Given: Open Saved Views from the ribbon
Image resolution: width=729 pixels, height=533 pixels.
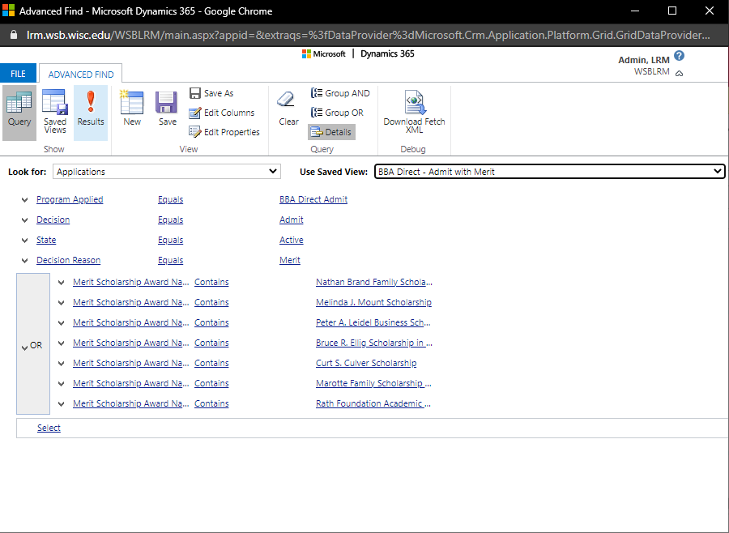Looking at the screenshot, I should [55, 110].
